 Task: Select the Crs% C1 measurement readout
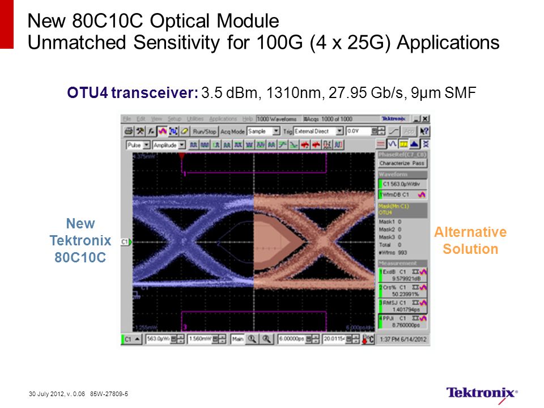(402, 291)
